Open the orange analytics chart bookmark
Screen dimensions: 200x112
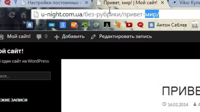tap(74, 25)
